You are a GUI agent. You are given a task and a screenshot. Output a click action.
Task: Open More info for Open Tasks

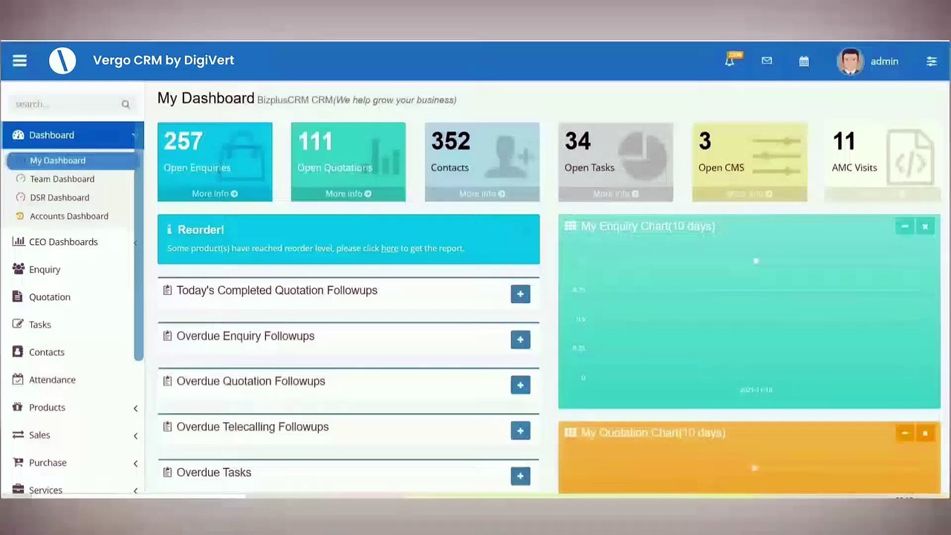pyautogui.click(x=616, y=194)
